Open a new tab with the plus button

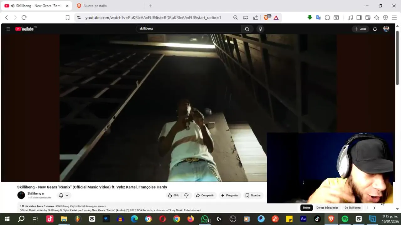pos(150,6)
